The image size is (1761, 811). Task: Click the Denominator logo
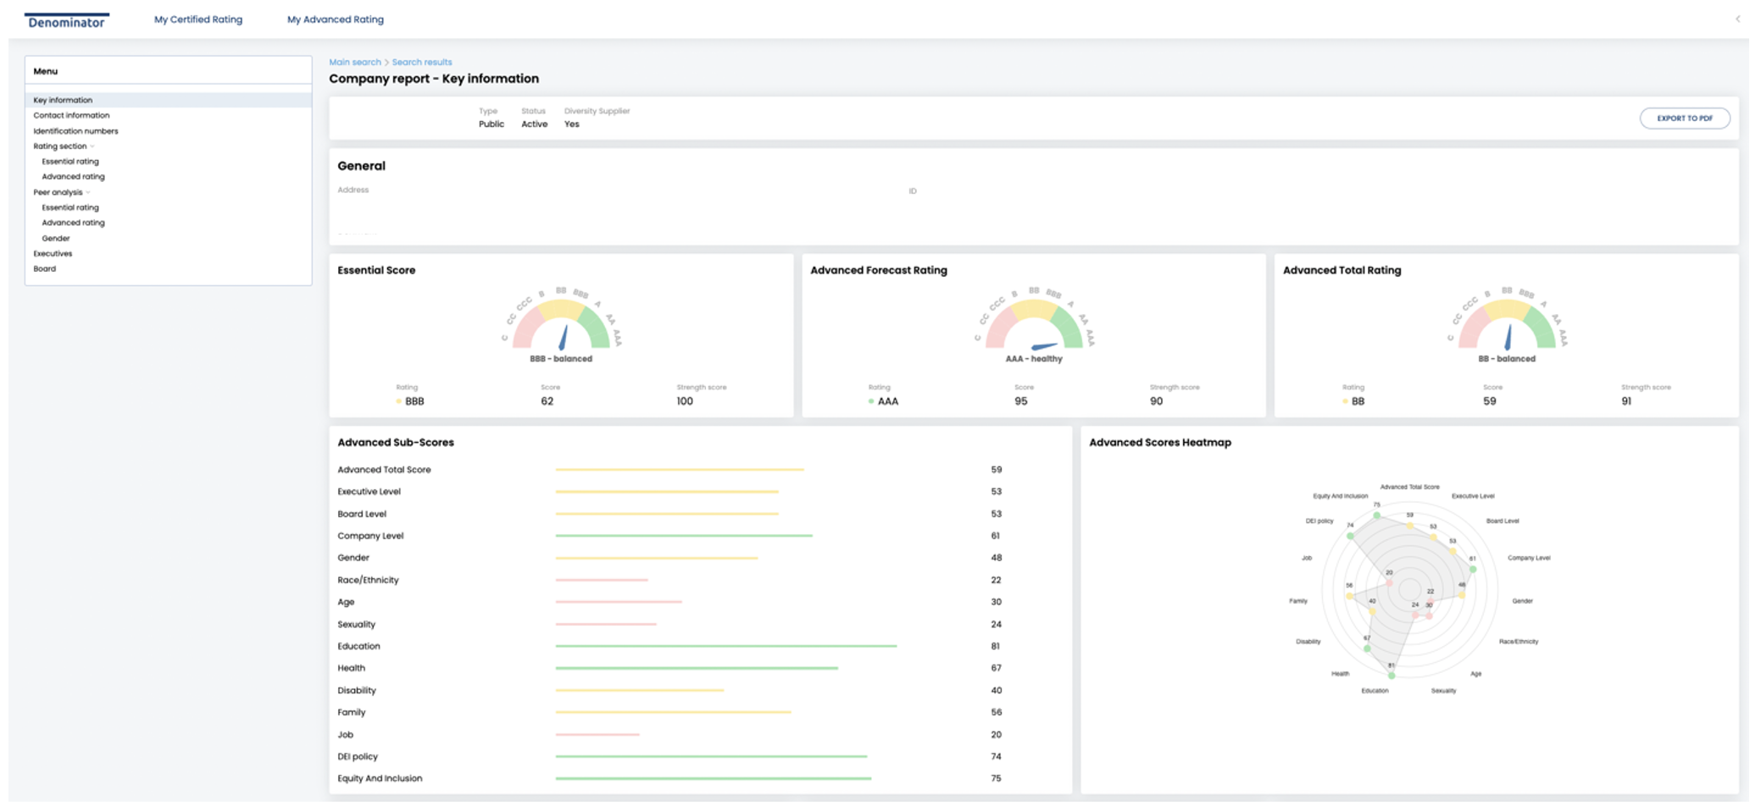(x=66, y=21)
